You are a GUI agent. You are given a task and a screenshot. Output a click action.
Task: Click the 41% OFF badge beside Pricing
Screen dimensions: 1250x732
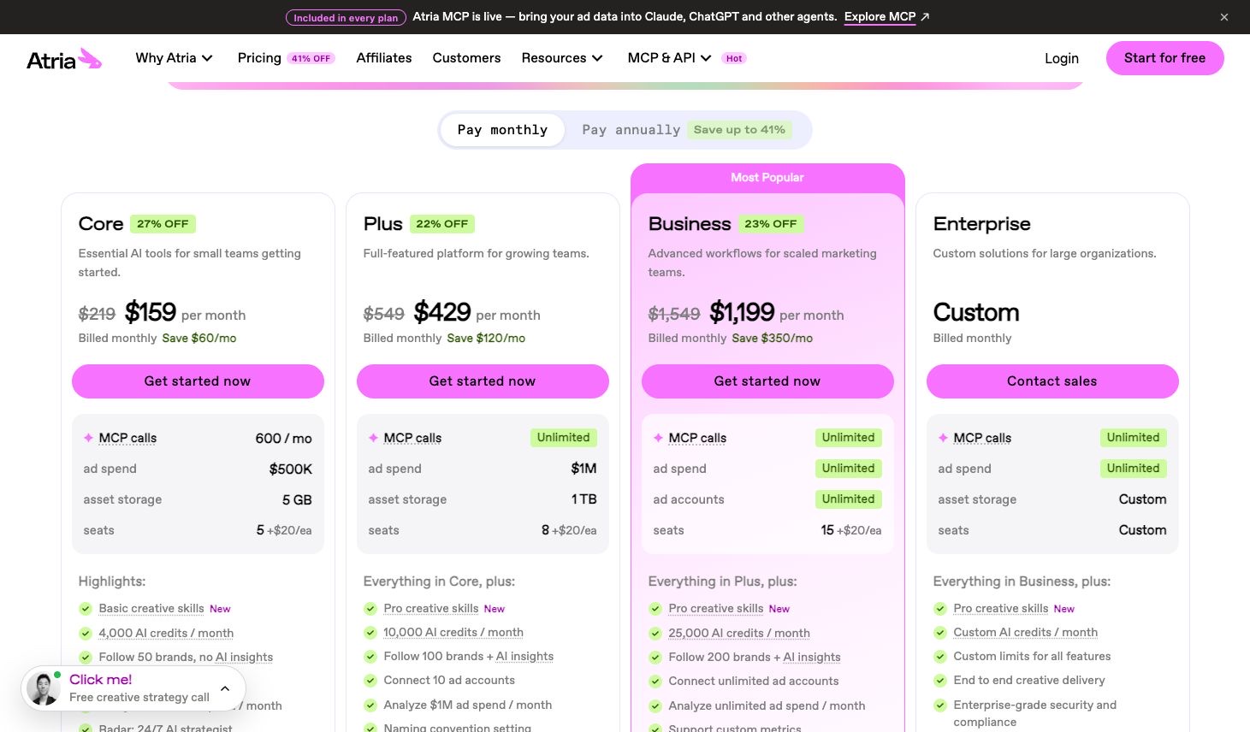point(311,58)
